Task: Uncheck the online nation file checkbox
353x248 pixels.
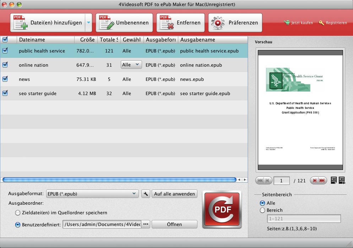Action: click(5, 65)
